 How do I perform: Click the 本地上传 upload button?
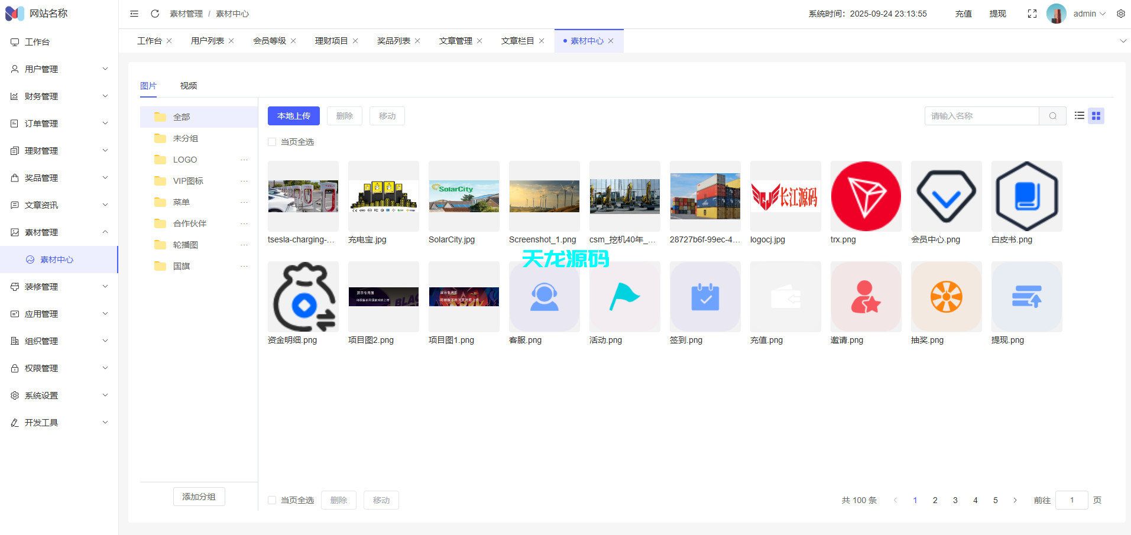293,115
